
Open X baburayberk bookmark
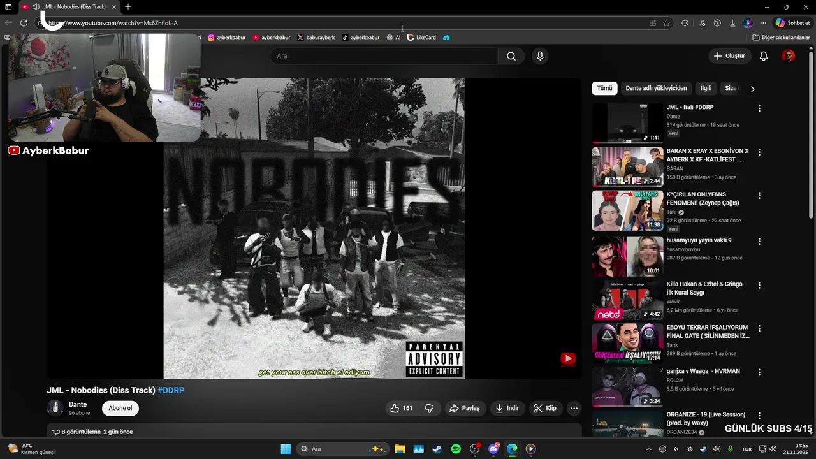[x=316, y=38]
